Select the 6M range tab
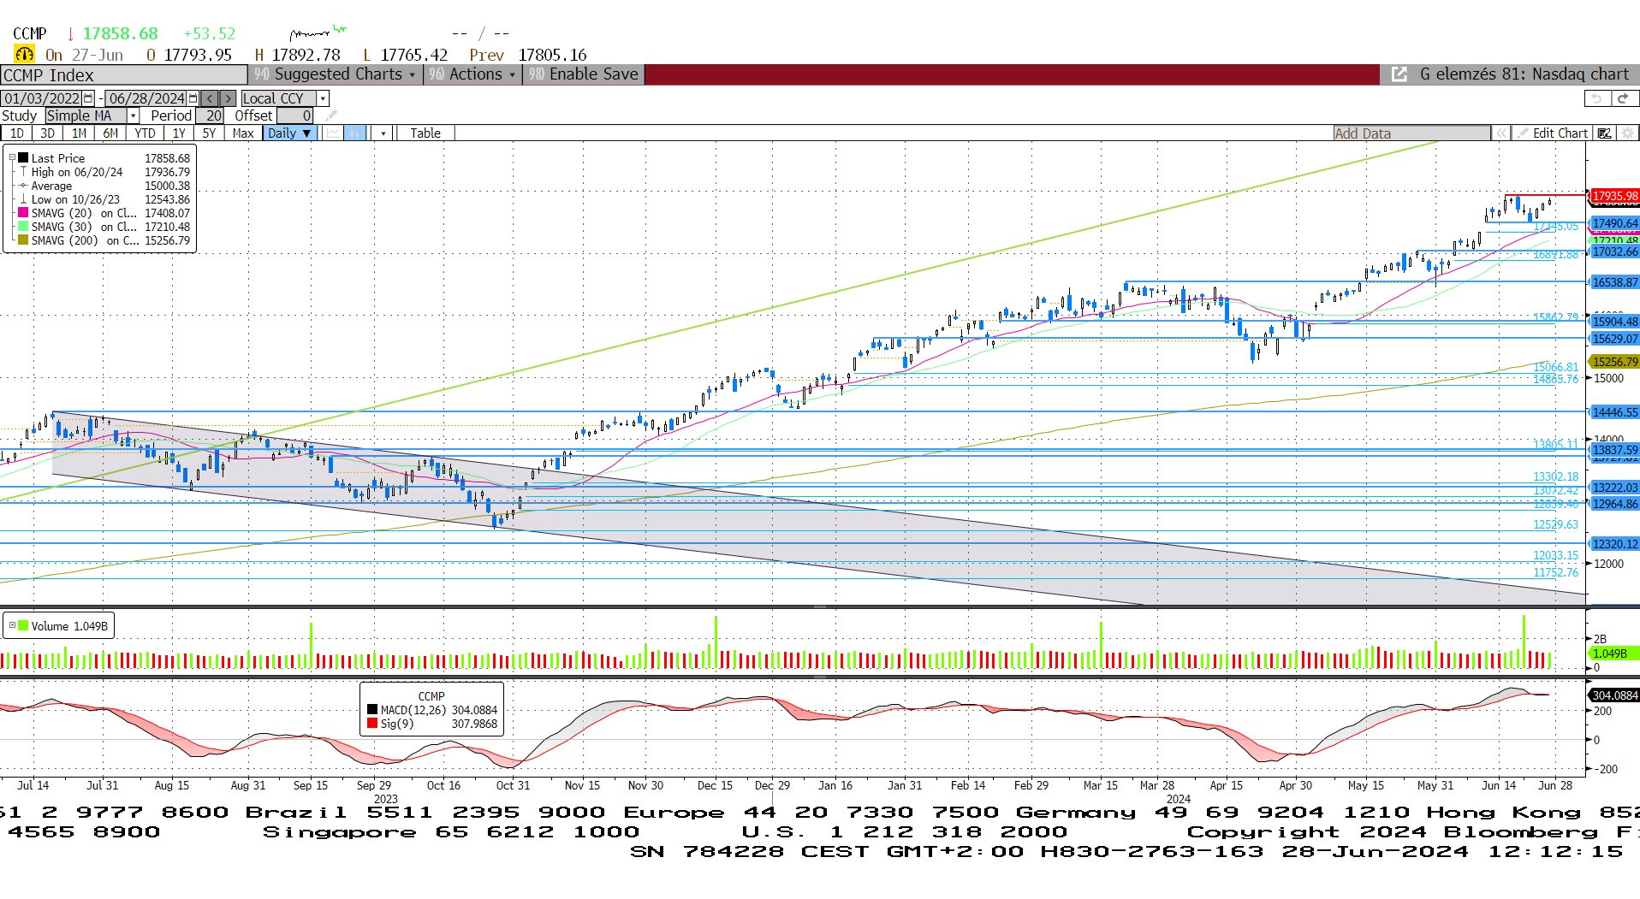The width and height of the screenshot is (1640, 899). (110, 133)
